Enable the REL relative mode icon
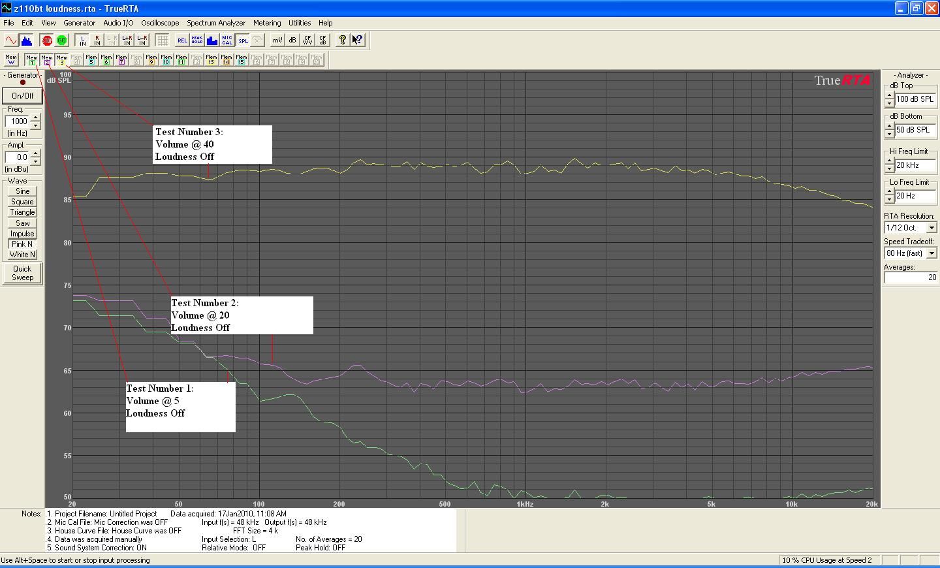This screenshot has height=568, width=940. click(x=182, y=40)
